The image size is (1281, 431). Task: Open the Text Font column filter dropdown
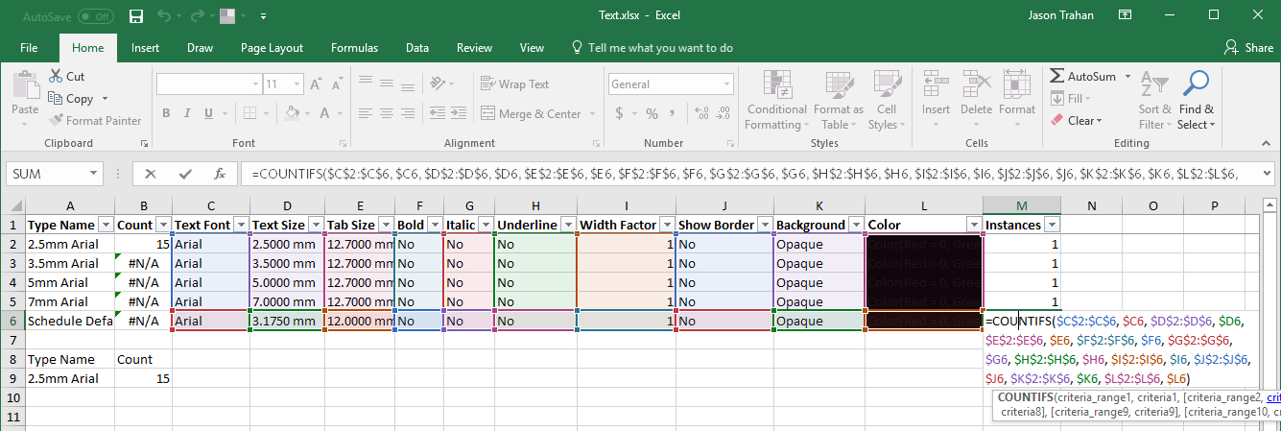click(x=240, y=225)
